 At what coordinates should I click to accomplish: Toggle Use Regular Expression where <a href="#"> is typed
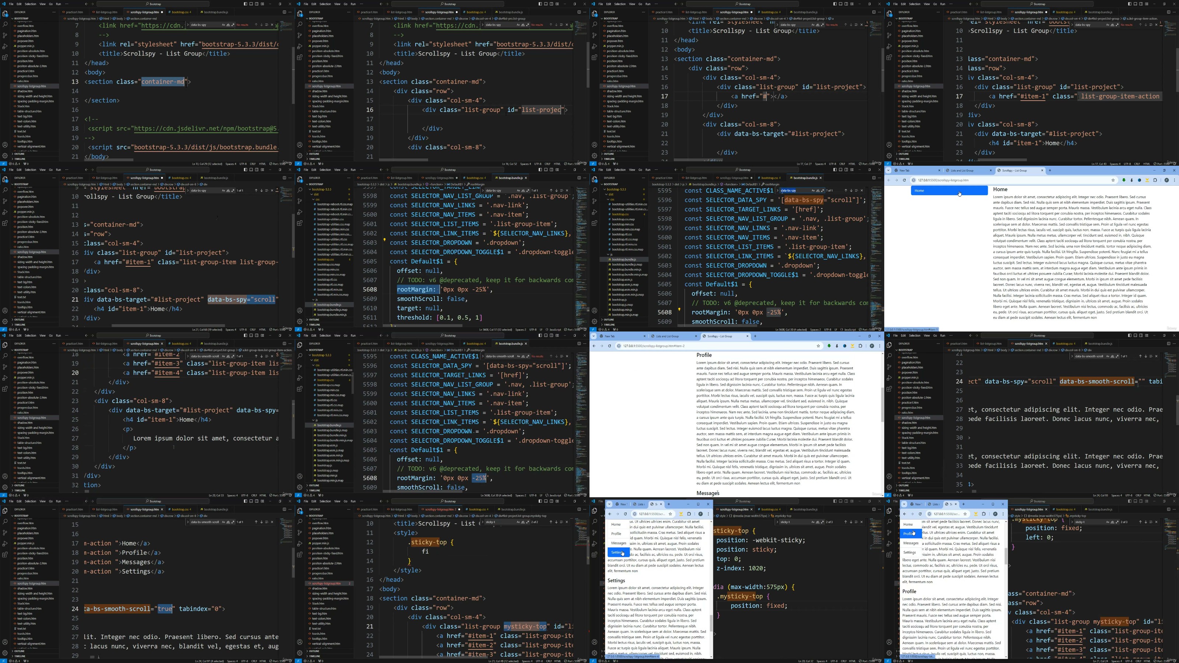[823, 25]
